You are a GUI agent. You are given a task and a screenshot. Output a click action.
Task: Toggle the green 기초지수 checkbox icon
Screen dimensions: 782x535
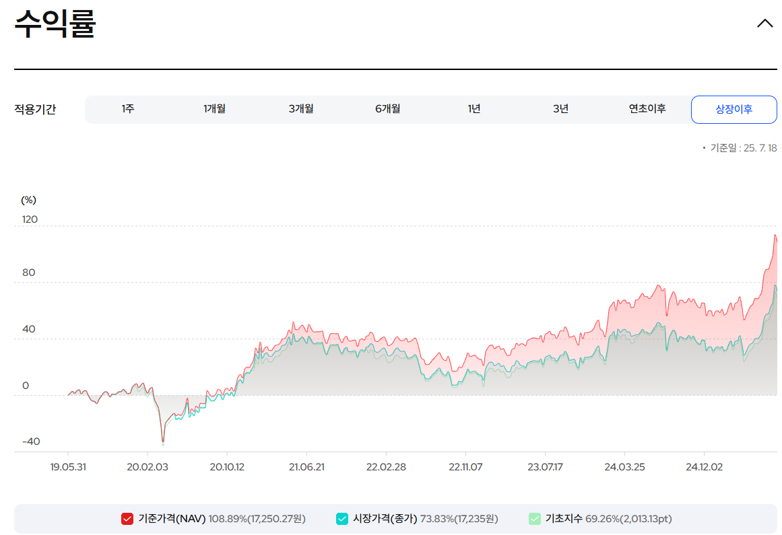coord(534,519)
